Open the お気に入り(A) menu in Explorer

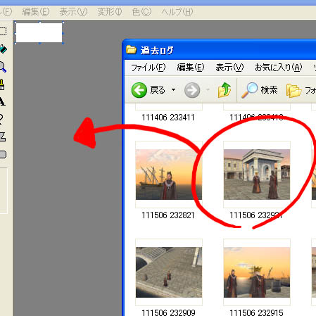coord(278,68)
